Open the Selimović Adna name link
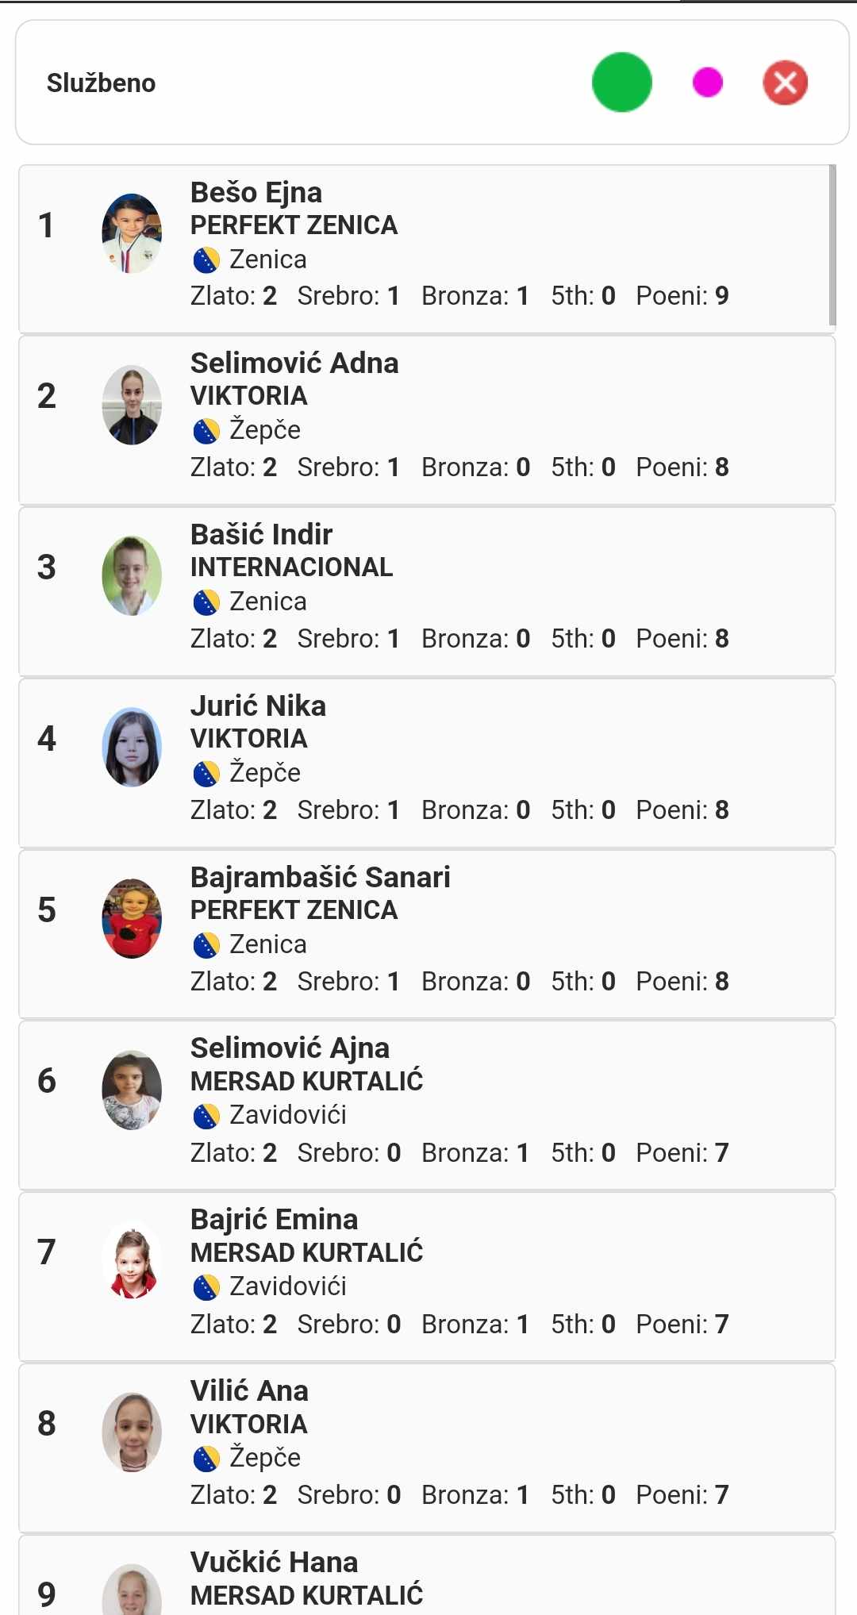 coord(294,363)
